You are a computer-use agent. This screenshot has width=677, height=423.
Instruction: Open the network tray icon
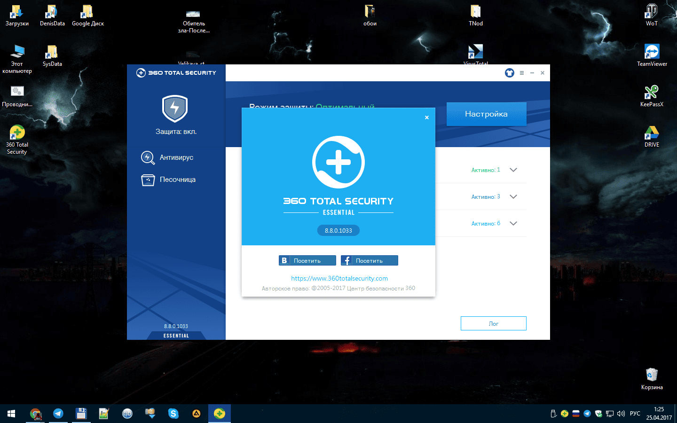coord(610,414)
